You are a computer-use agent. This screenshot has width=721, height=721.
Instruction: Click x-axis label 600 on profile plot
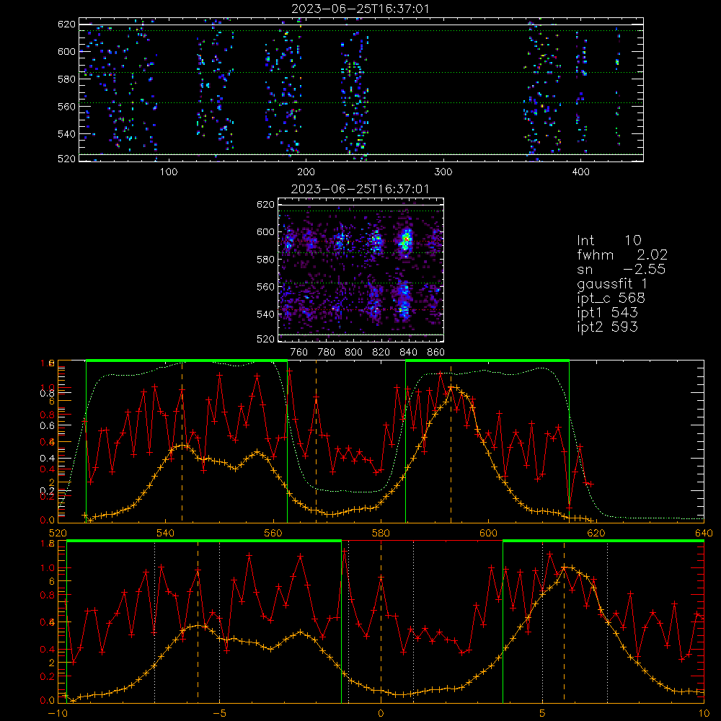click(488, 533)
